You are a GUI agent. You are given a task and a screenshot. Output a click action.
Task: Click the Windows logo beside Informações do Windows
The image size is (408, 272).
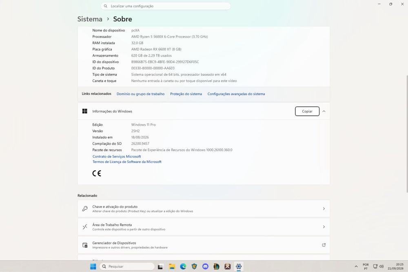tap(85, 111)
